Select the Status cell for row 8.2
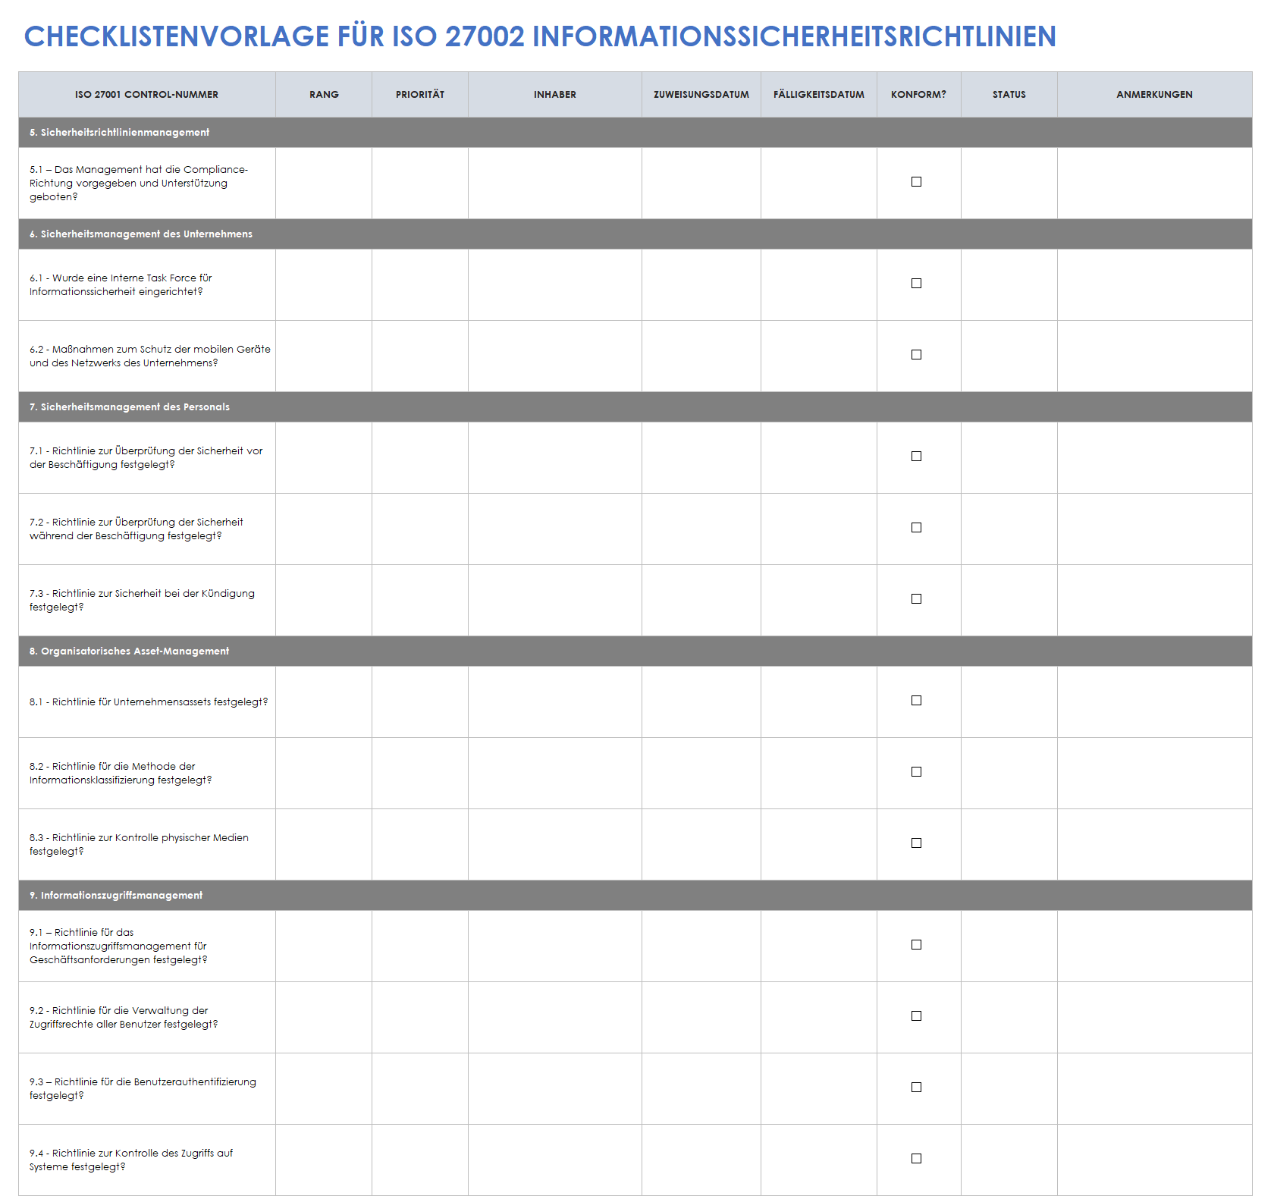Image resolution: width=1274 pixels, height=1196 pixels. (x=1009, y=773)
